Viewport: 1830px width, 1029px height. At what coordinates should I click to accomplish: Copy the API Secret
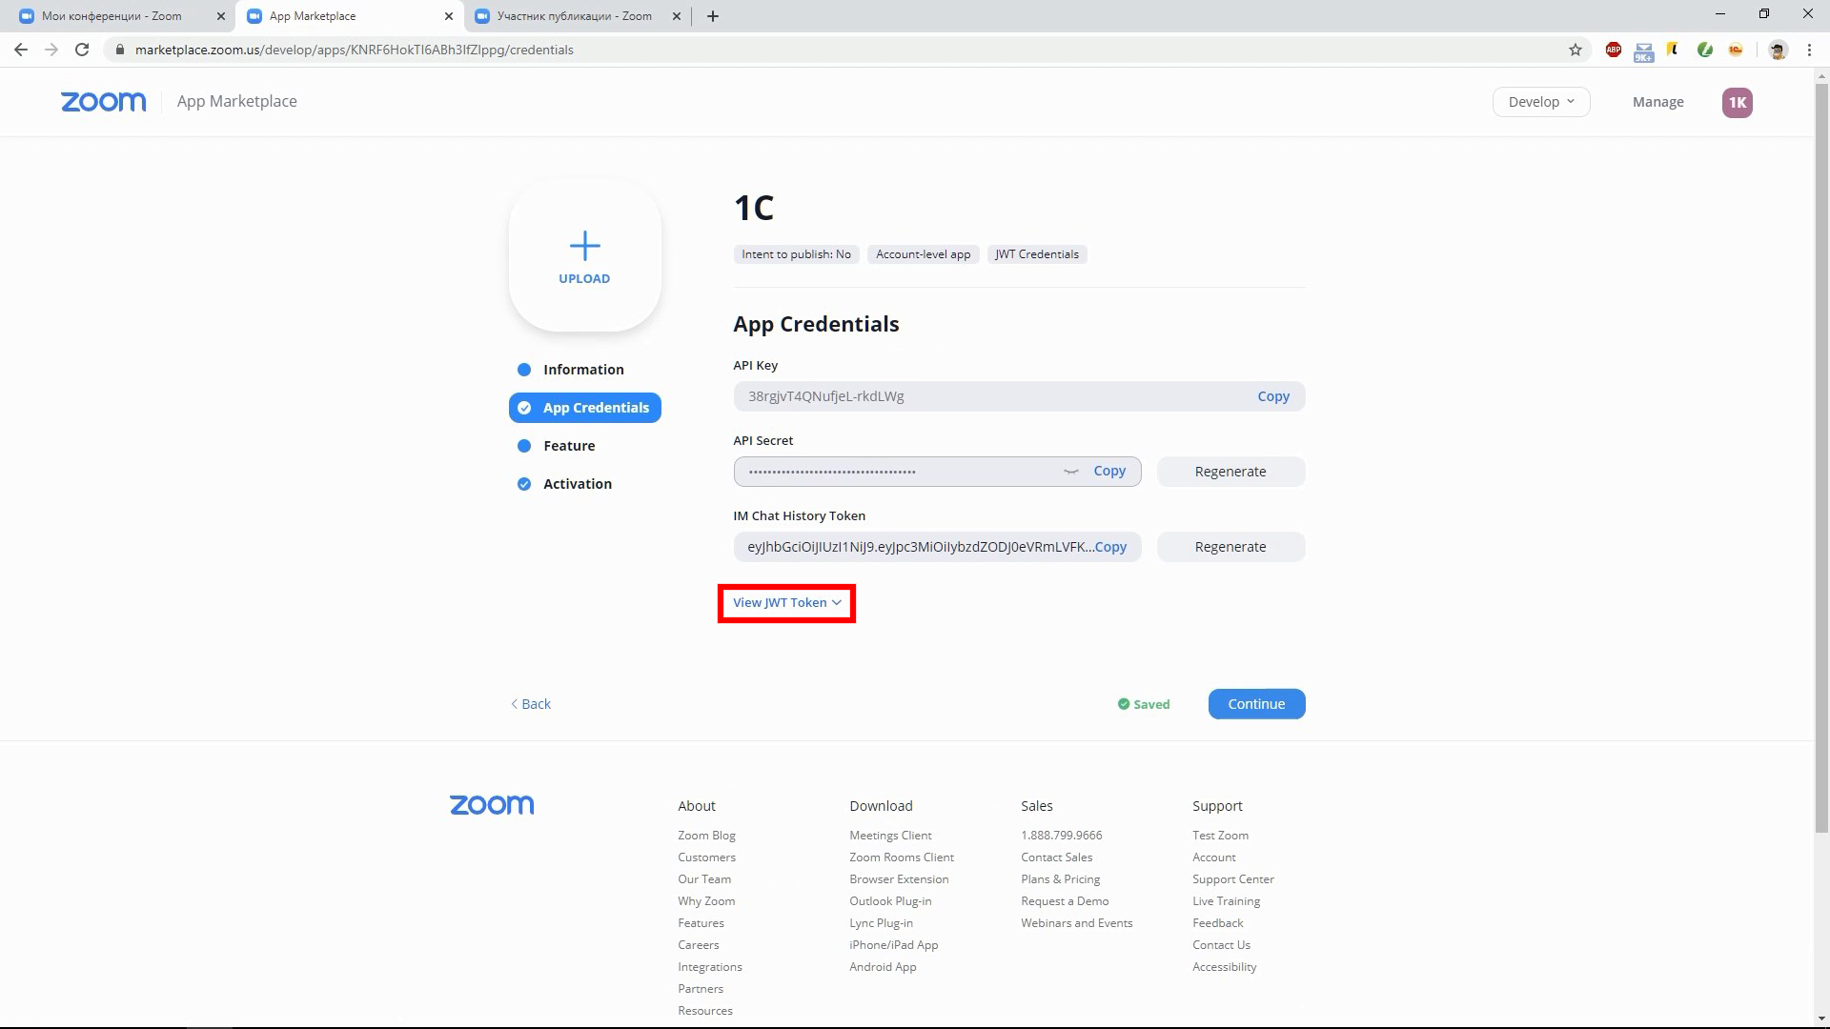pos(1109,471)
